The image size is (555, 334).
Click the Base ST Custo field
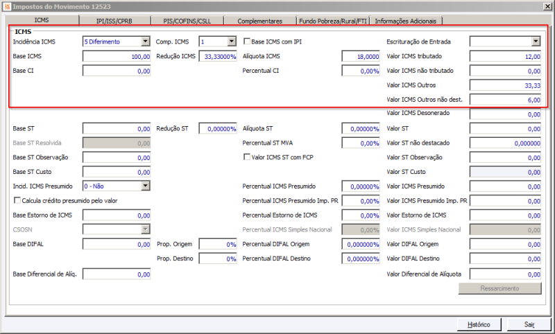[117, 172]
